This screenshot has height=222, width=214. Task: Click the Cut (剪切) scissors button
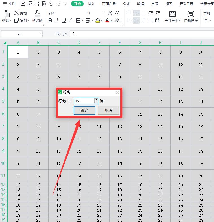(21, 13)
